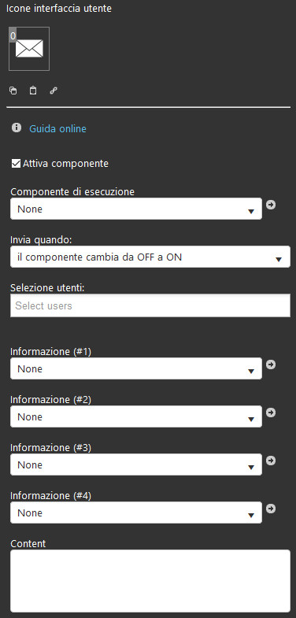Open the Informazione (#3) dropdown
The image size is (296, 618).
(x=136, y=464)
